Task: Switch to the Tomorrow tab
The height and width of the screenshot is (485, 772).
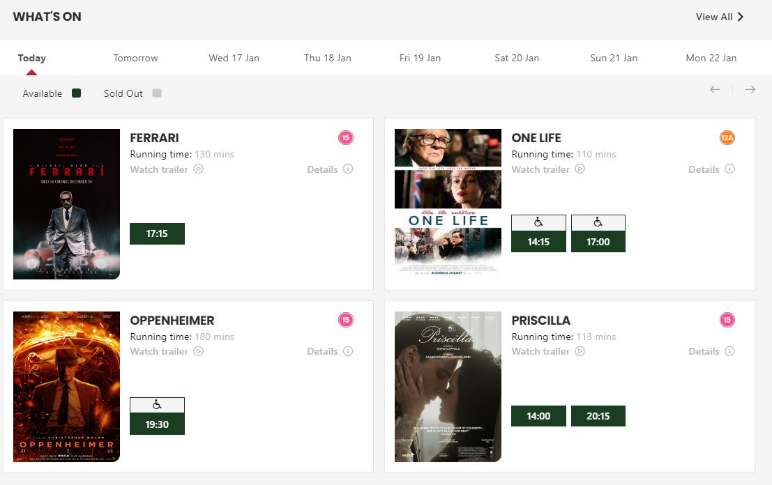Action: 136,58
